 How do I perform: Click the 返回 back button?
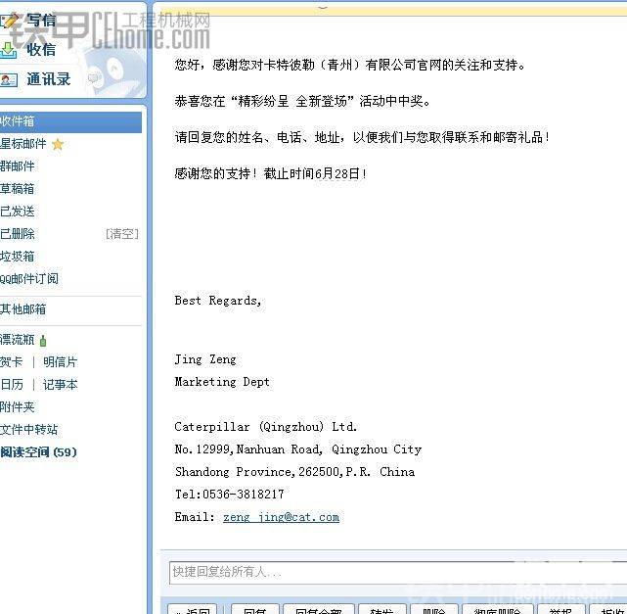[x=193, y=609]
